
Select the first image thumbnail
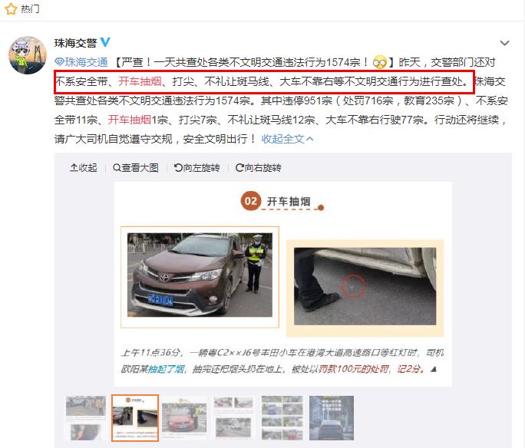(86, 418)
